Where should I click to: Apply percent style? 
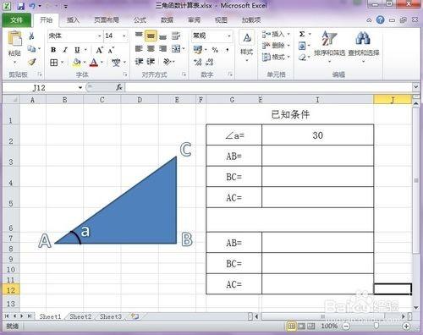coord(215,50)
